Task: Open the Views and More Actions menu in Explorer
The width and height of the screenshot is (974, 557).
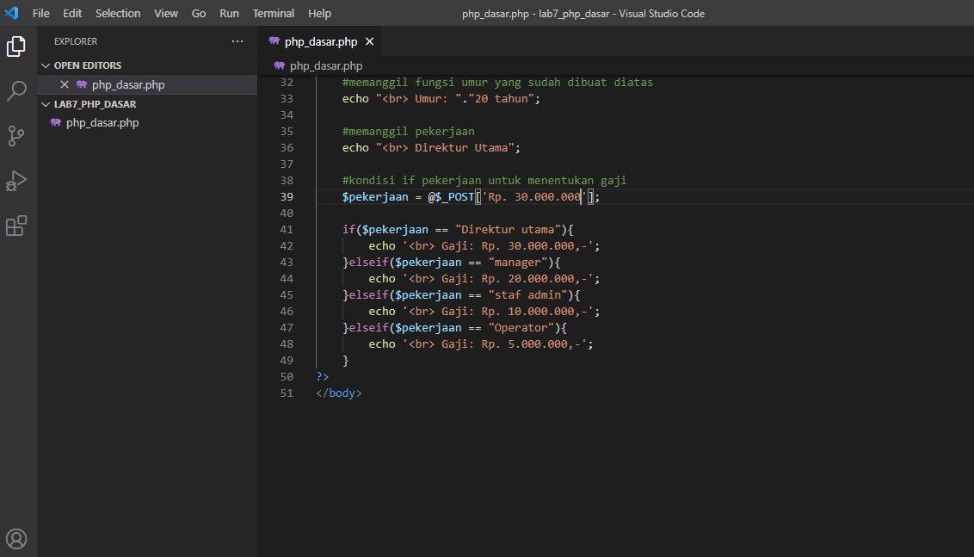Action: [x=237, y=40]
